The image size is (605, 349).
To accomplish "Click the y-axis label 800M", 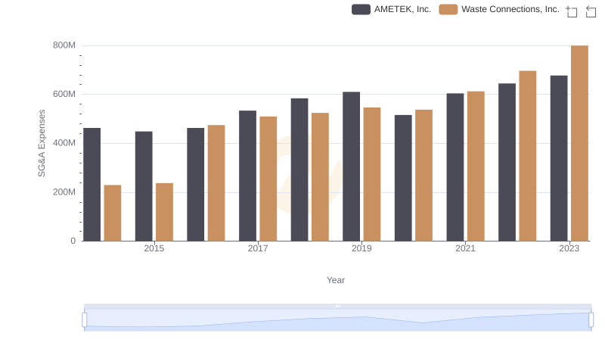I will point(64,45).
